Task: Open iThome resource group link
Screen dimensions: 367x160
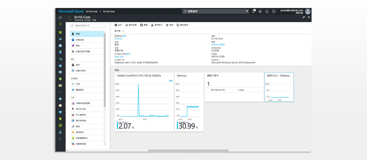Action: [x=118, y=39]
